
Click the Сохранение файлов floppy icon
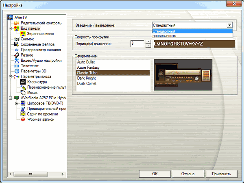[17, 44]
